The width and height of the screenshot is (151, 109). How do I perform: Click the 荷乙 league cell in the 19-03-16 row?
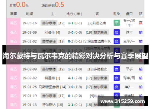click(14, 23)
